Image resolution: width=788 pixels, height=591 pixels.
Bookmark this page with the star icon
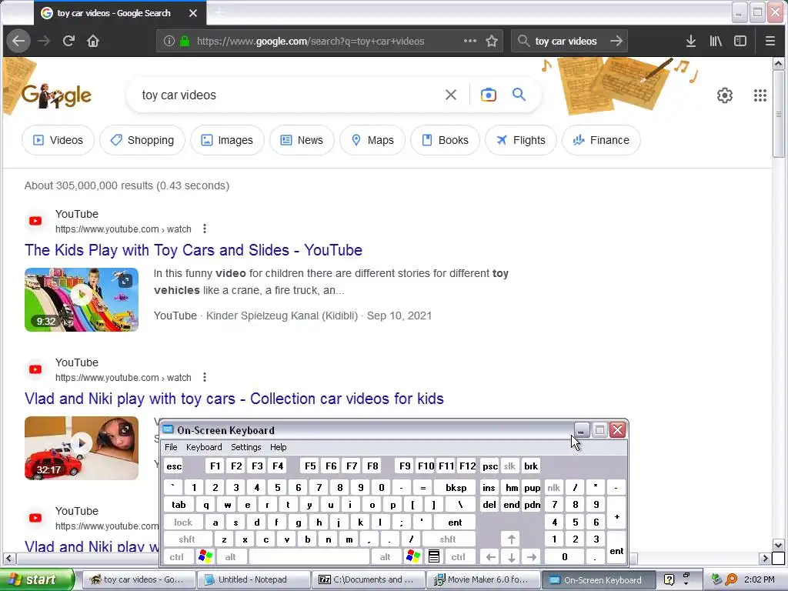click(492, 41)
